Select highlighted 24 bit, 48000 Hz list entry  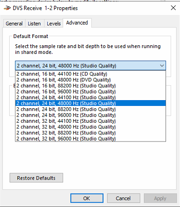pyautogui.click(x=90, y=103)
